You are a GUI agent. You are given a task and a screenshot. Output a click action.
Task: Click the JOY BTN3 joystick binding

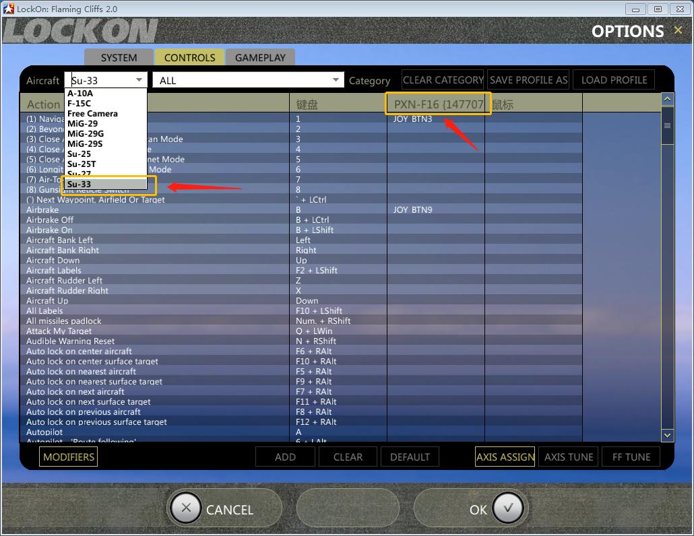(x=412, y=119)
